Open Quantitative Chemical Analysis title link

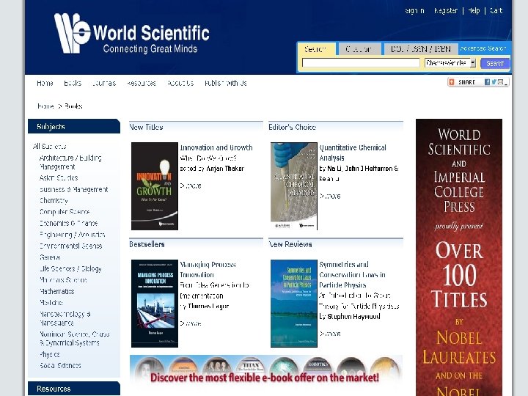[x=353, y=153]
